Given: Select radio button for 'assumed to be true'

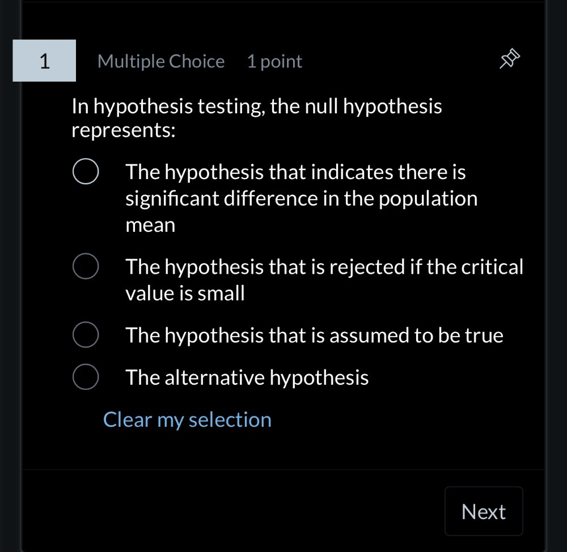Looking at the screenshot, I should point(86,335).
